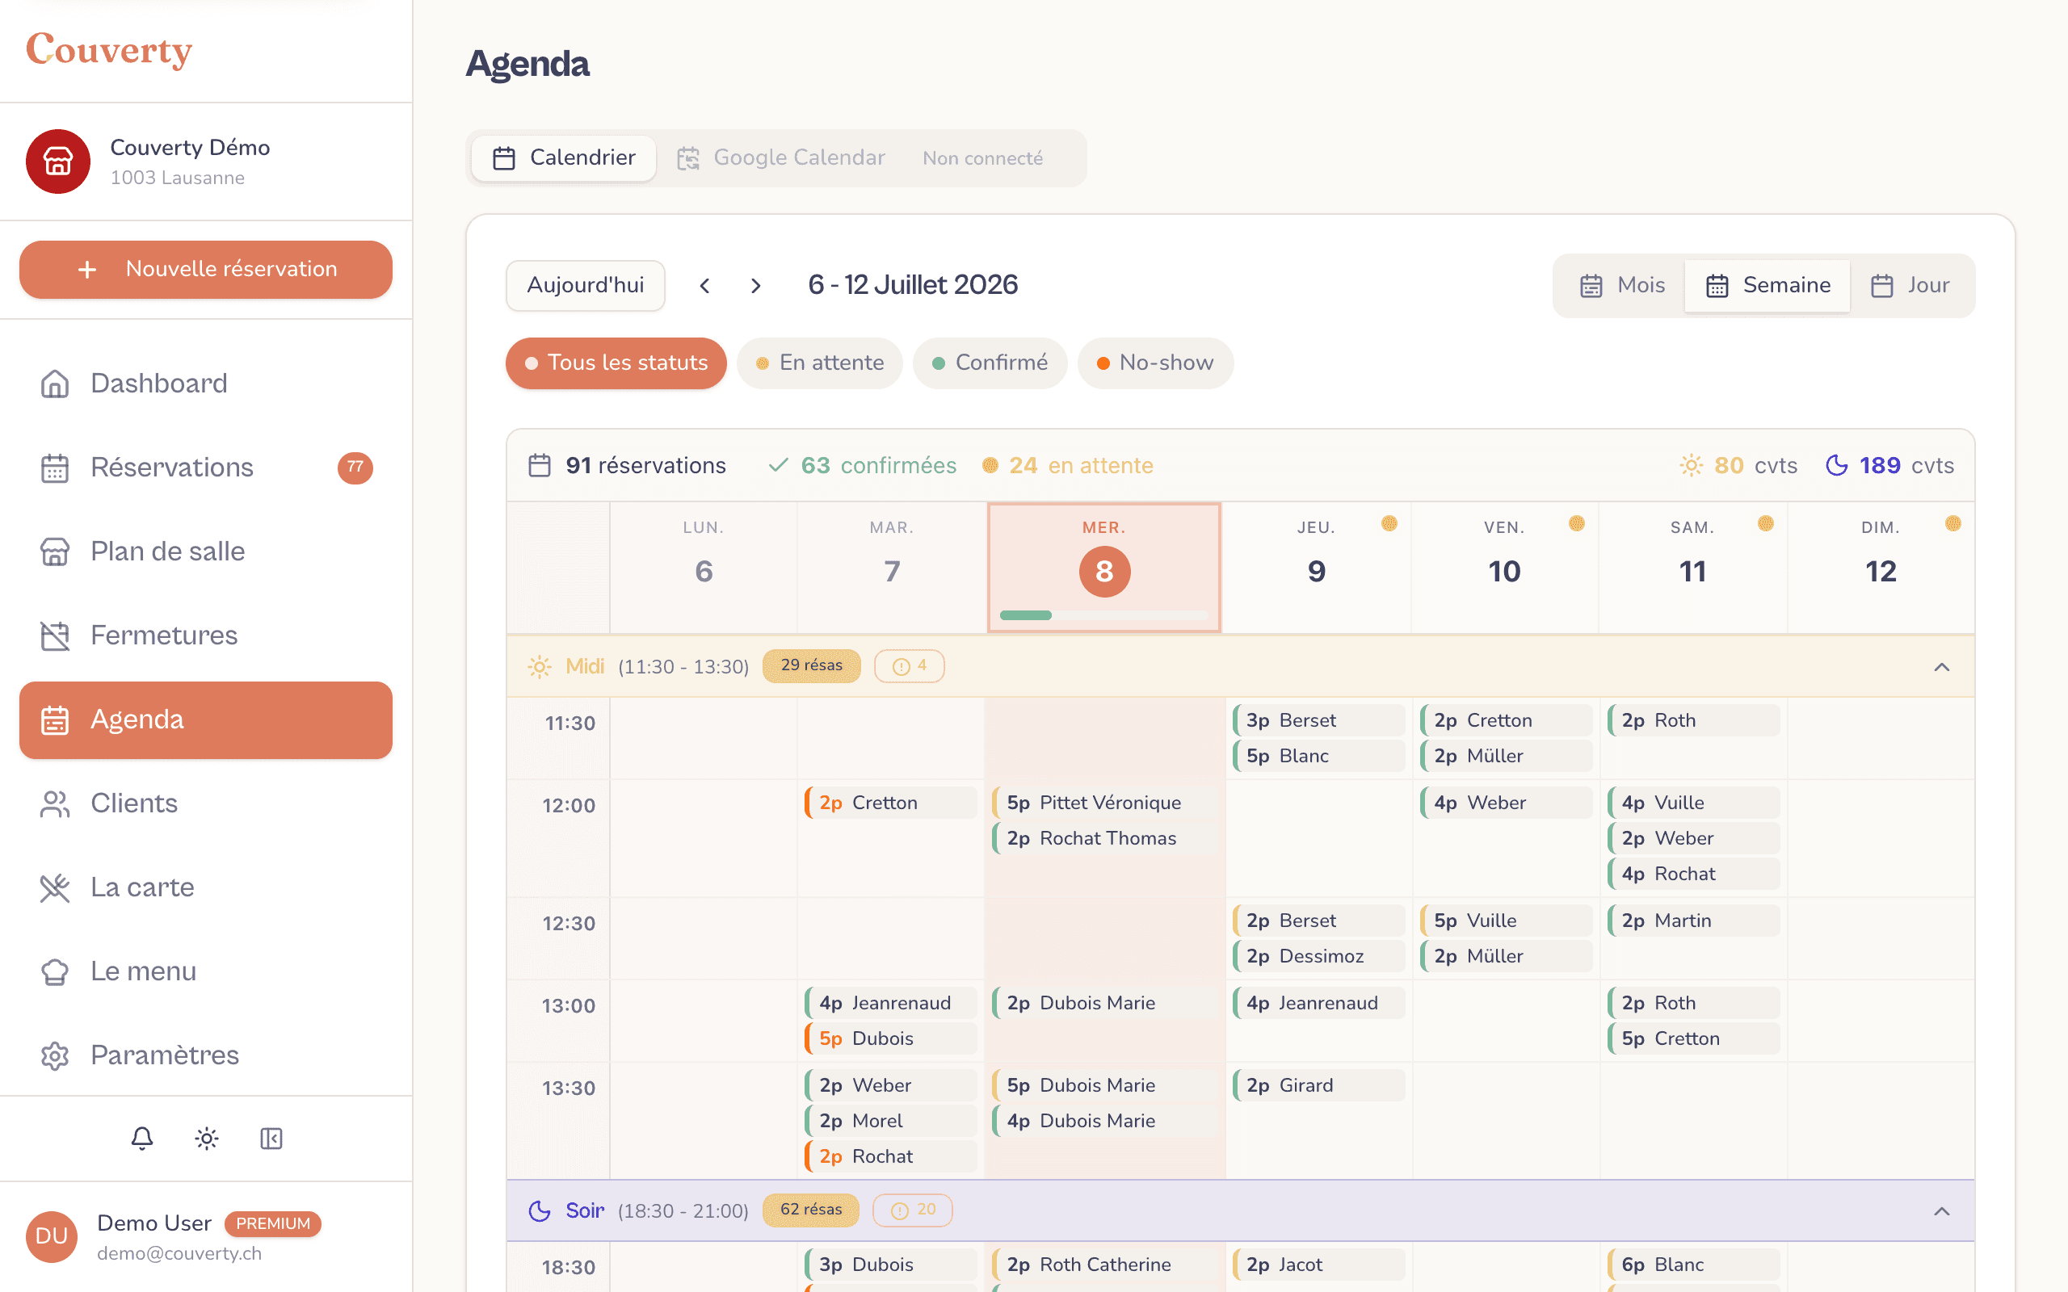
Task: Open Dashboard in sidebar
Action: 206,384
